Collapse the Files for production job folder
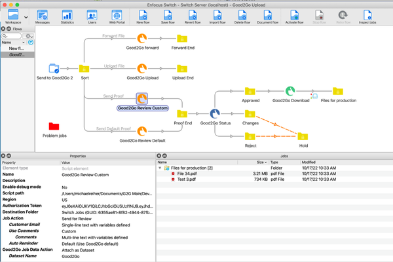 coord(160,168)
